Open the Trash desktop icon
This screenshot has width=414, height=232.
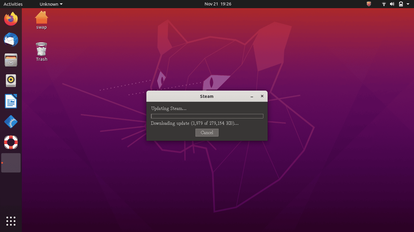click(42, 52)
